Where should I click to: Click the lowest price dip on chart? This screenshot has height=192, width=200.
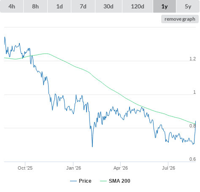92,146
